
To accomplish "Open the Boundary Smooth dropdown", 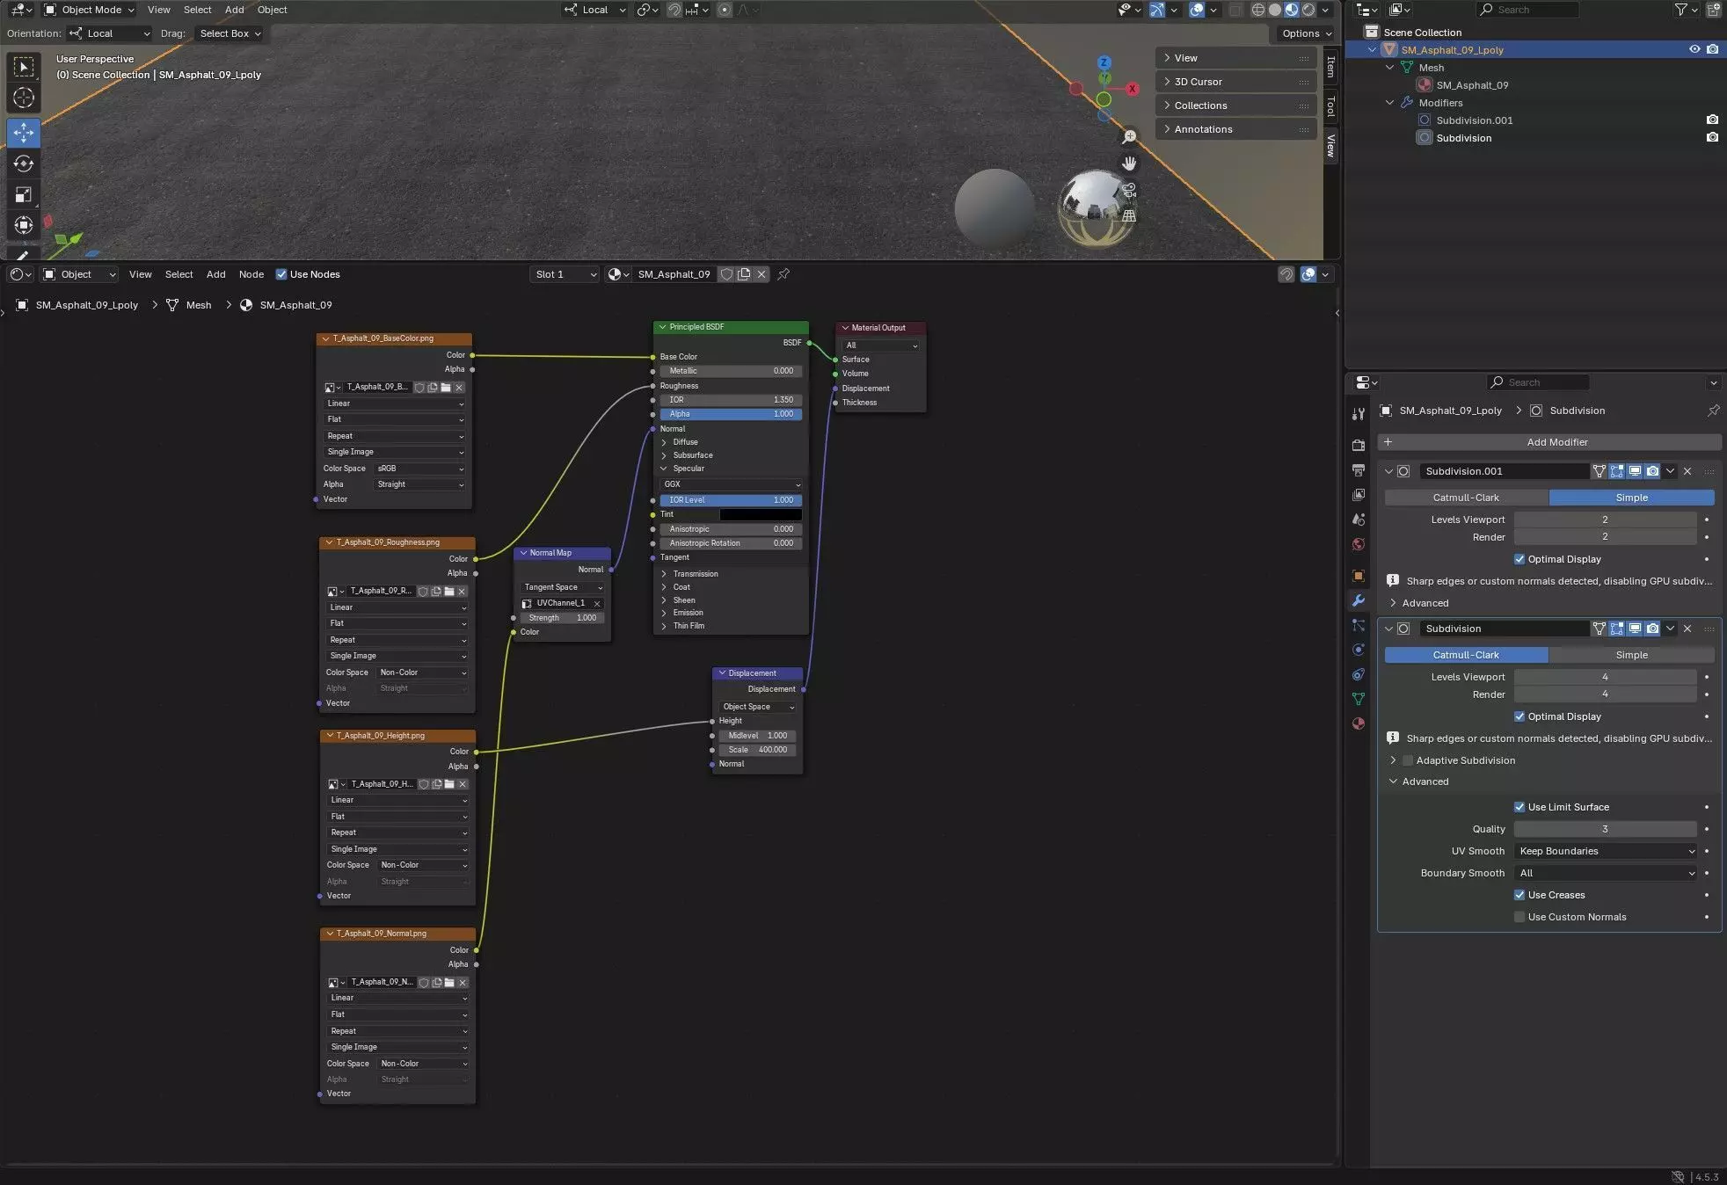I will click(x=1606, y=873).
